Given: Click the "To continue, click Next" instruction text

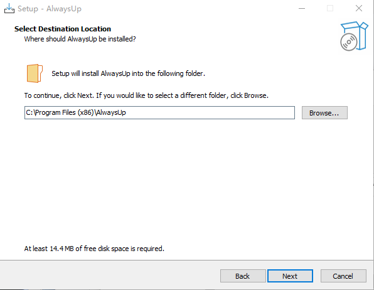Looking at the screenshot, I should (x=146, y=95).
